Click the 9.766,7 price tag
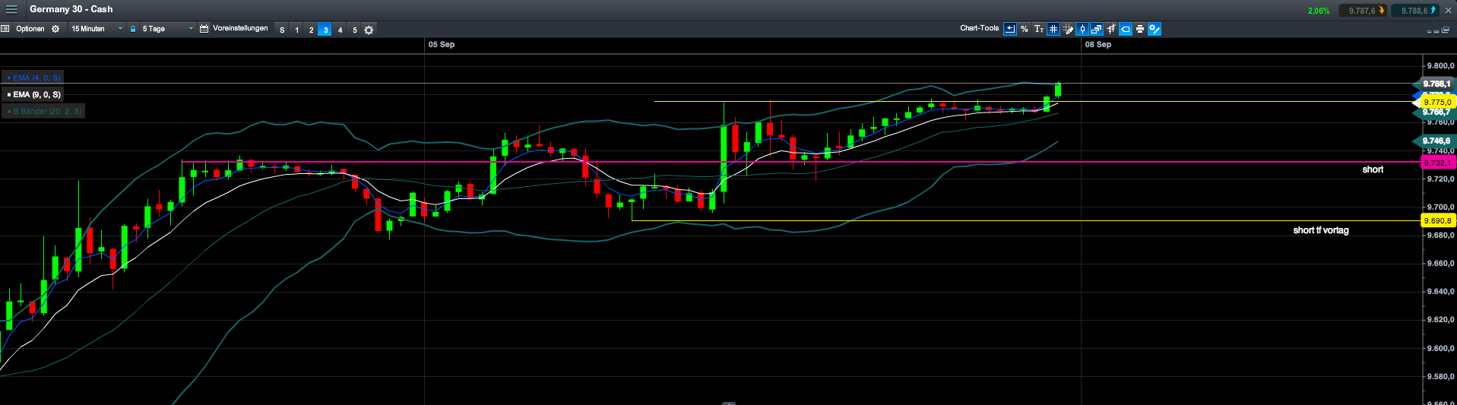Image resolution: width=1457 pixels, height=405 pixels. (x=1435, y=112)
